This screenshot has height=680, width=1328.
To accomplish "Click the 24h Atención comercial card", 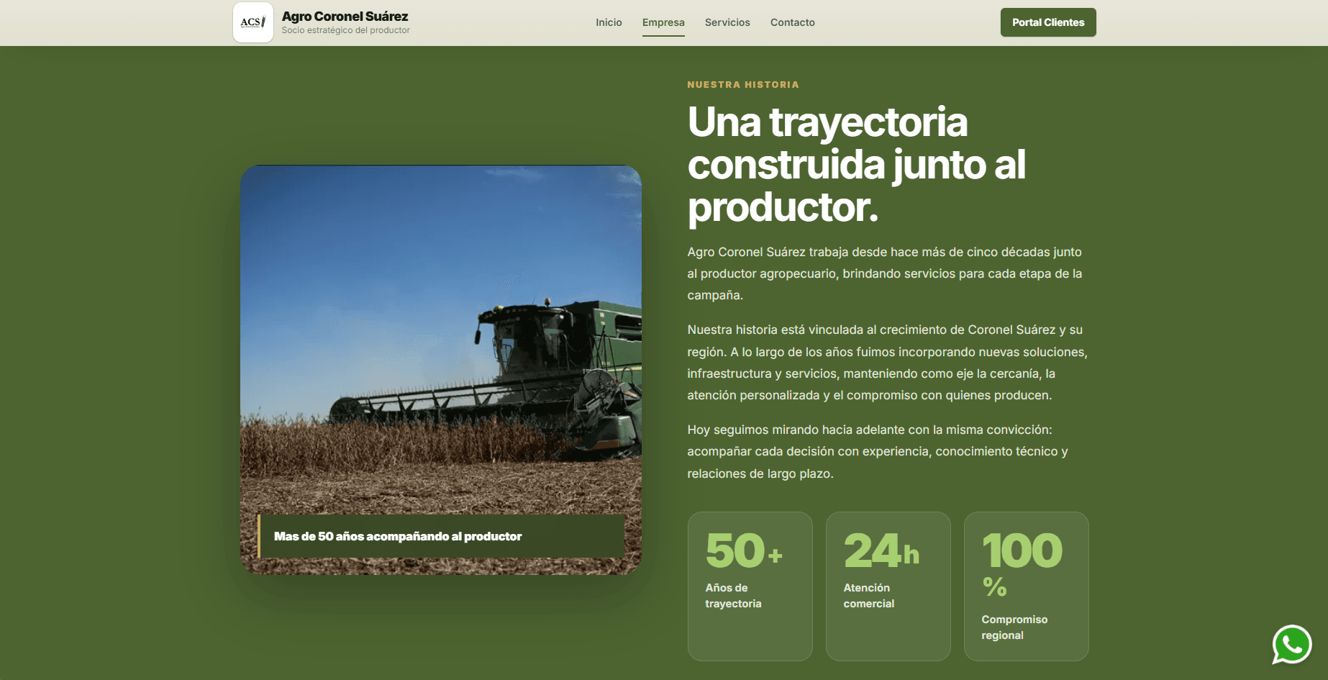I will tap(888, 586).
